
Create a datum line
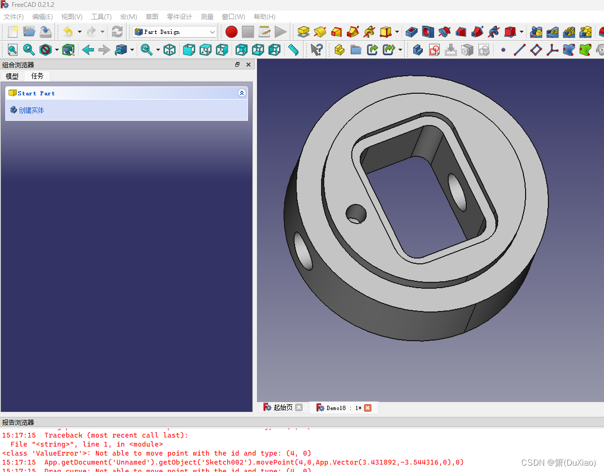click(519, 50)
